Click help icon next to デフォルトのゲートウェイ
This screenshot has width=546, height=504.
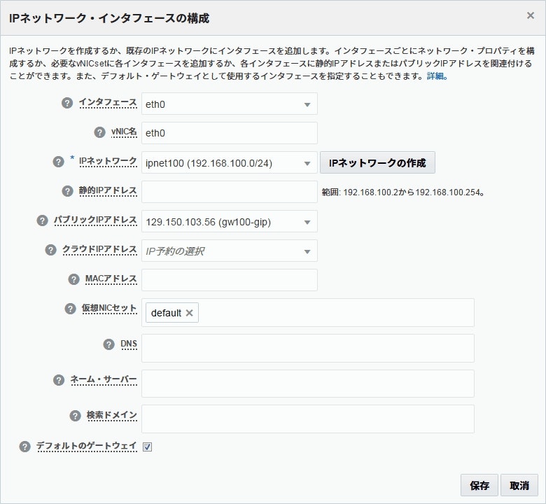click(24, 447)
